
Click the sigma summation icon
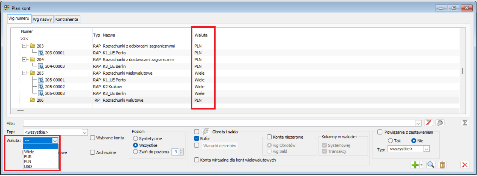(465, 123)
